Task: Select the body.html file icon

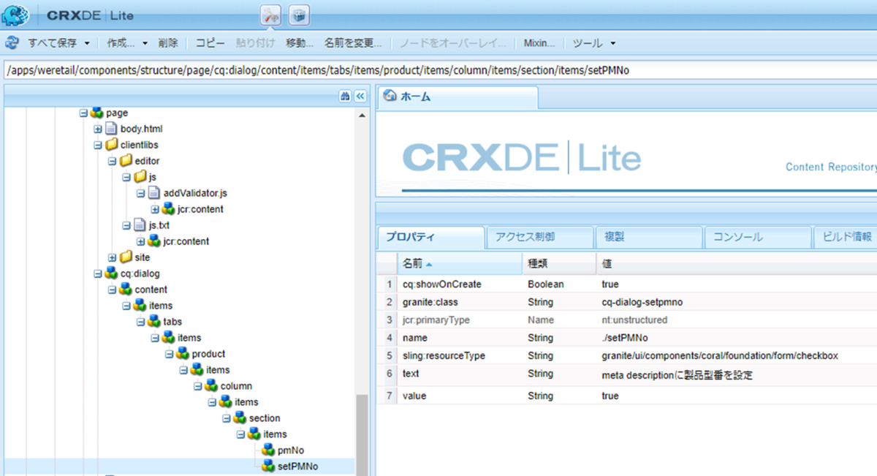Action: click(x=112, y=129)
